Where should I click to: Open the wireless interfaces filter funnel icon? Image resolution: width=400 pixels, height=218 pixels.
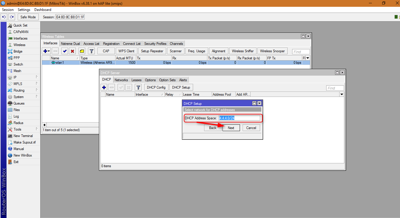[x=91, y=51]
